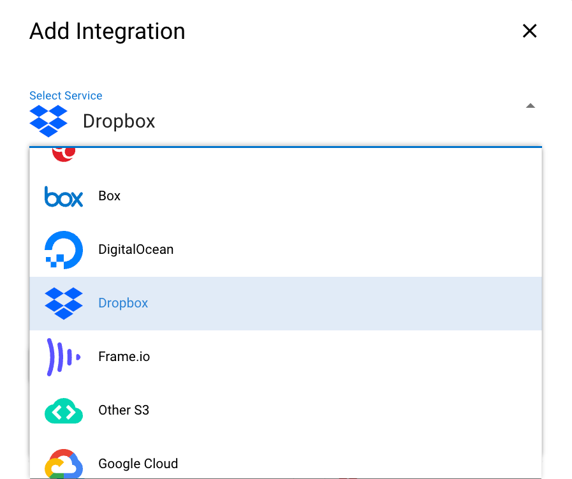Select the Dropbox icon in the service list
The width and height of the screenshot is (572, 479).
[x=62, y=302]
